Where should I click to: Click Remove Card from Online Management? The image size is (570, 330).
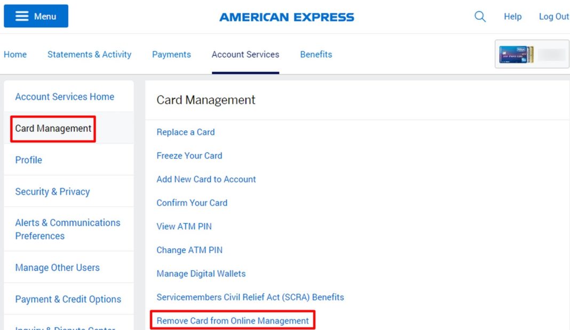point(232,320)
